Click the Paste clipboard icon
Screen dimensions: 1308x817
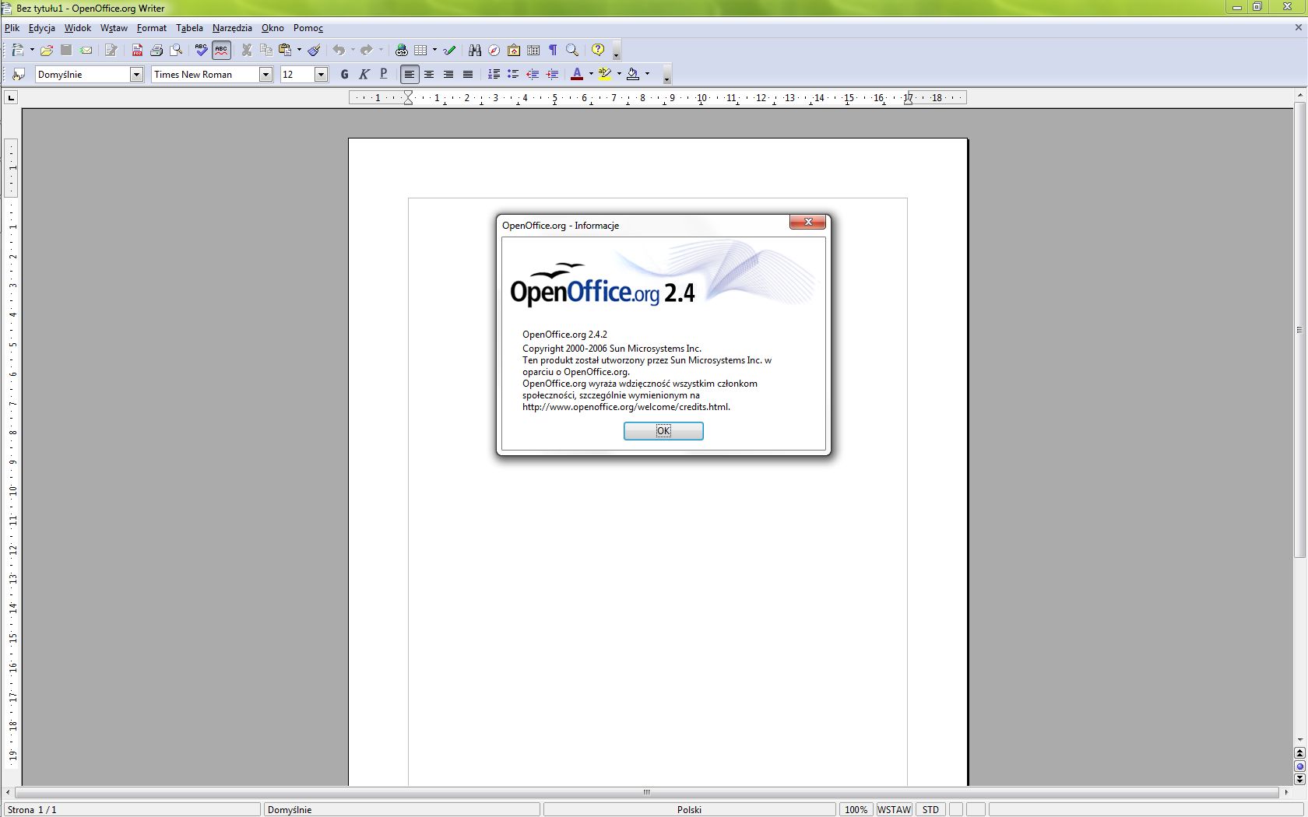point(286,50)
